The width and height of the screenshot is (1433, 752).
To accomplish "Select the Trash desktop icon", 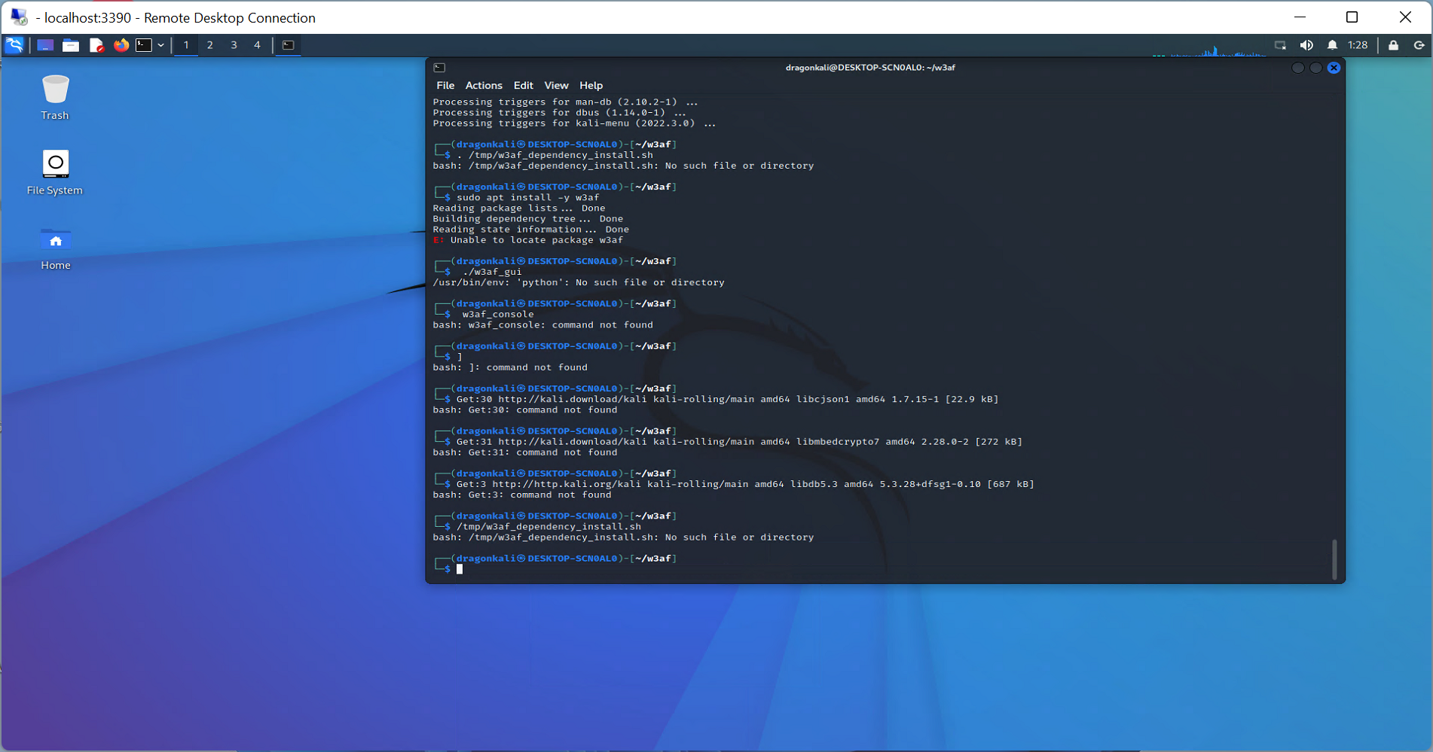I will [x=55, y=97].
